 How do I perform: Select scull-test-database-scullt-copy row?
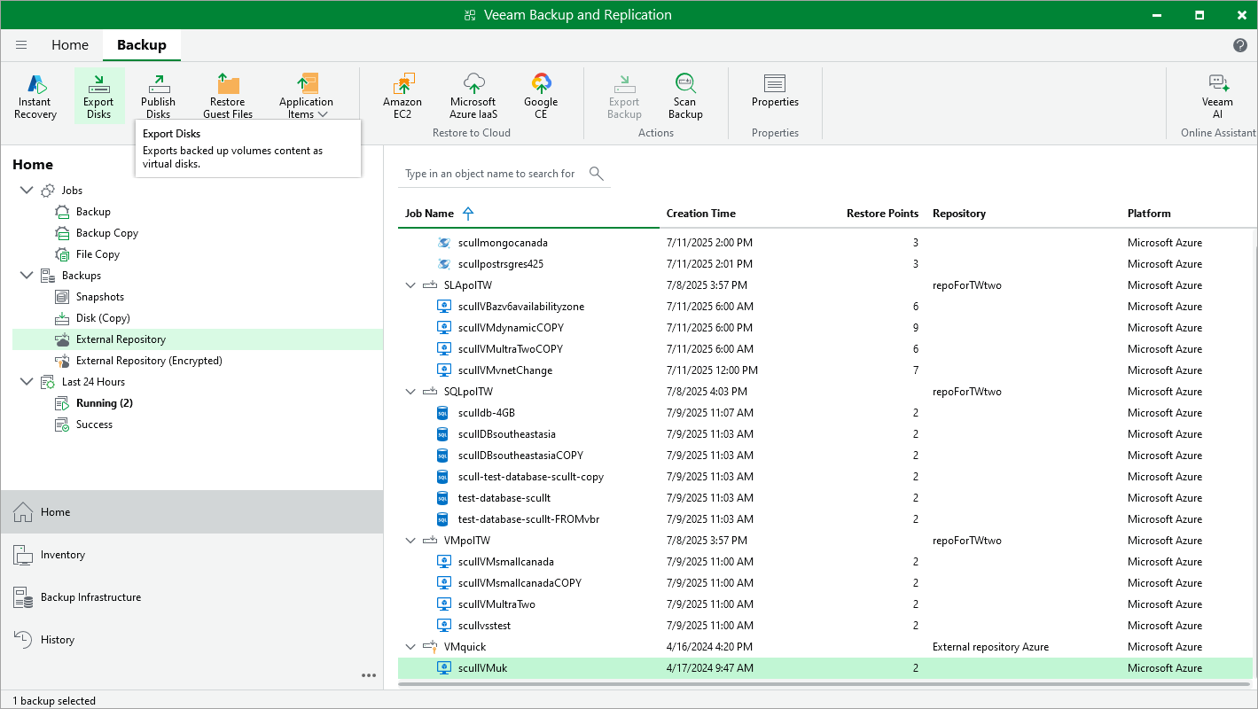tap(825, 477)
